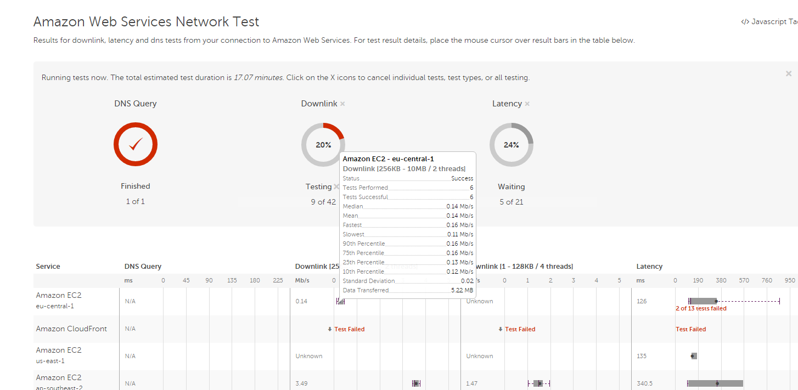Click the 0.14 downlink value in eu-central-1 row
The height and width of the screenshot is (390, 798).
[301, 301]
